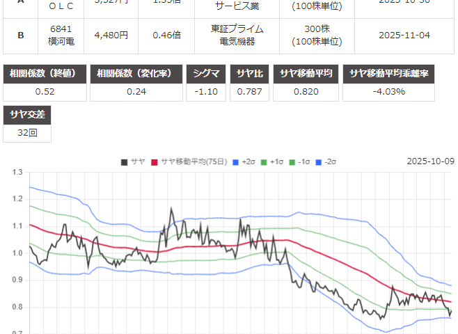Click the -4.03% deviation value
The image size is (458, 334).
pyautogui.click(x=388, y=91)
